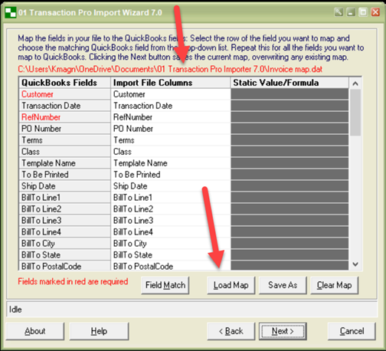Click the table scroll up arrow
The width and height of the screenshot is (386, 351).
click(355, 84)
